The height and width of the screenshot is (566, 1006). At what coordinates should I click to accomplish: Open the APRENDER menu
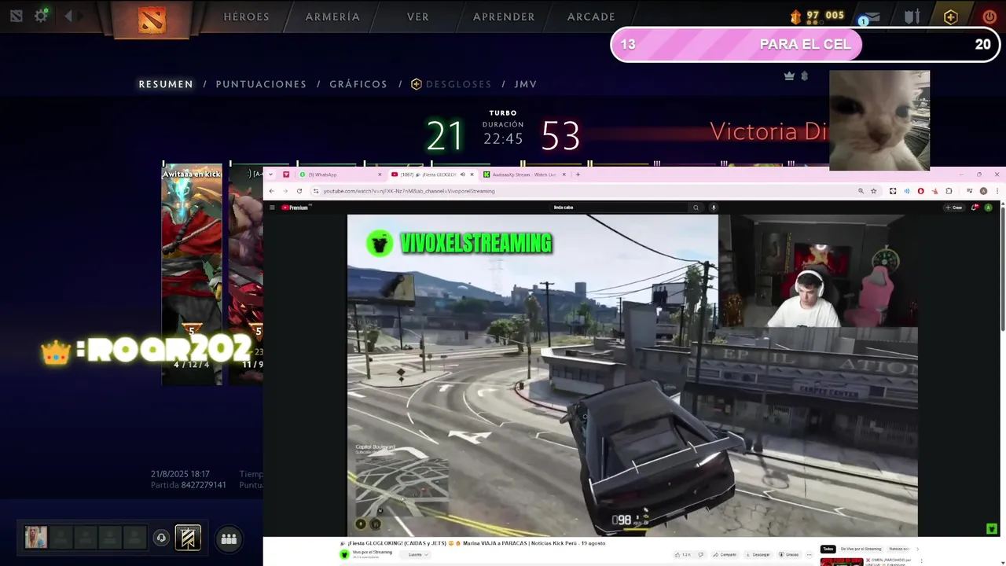click(x=504, y=17)
